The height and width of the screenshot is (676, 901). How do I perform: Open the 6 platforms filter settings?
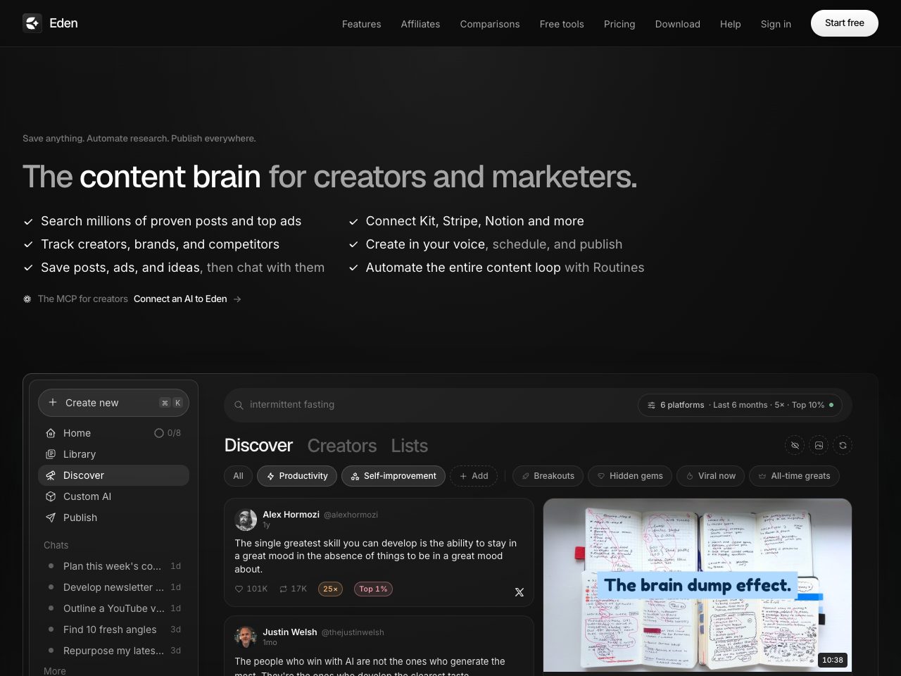click(740, 405)
